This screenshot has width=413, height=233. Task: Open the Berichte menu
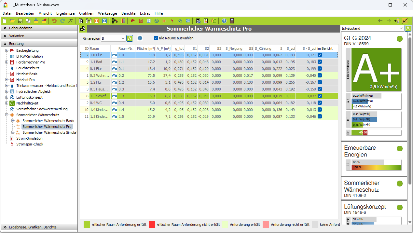click(128, 13)
